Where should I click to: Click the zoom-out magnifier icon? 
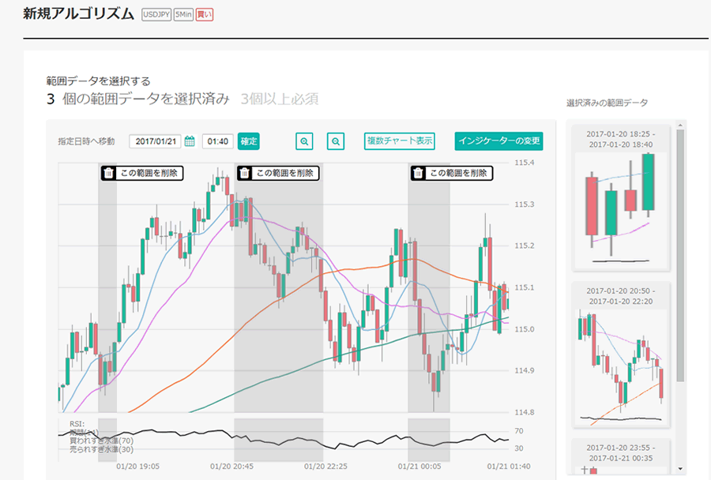(336, 141)
